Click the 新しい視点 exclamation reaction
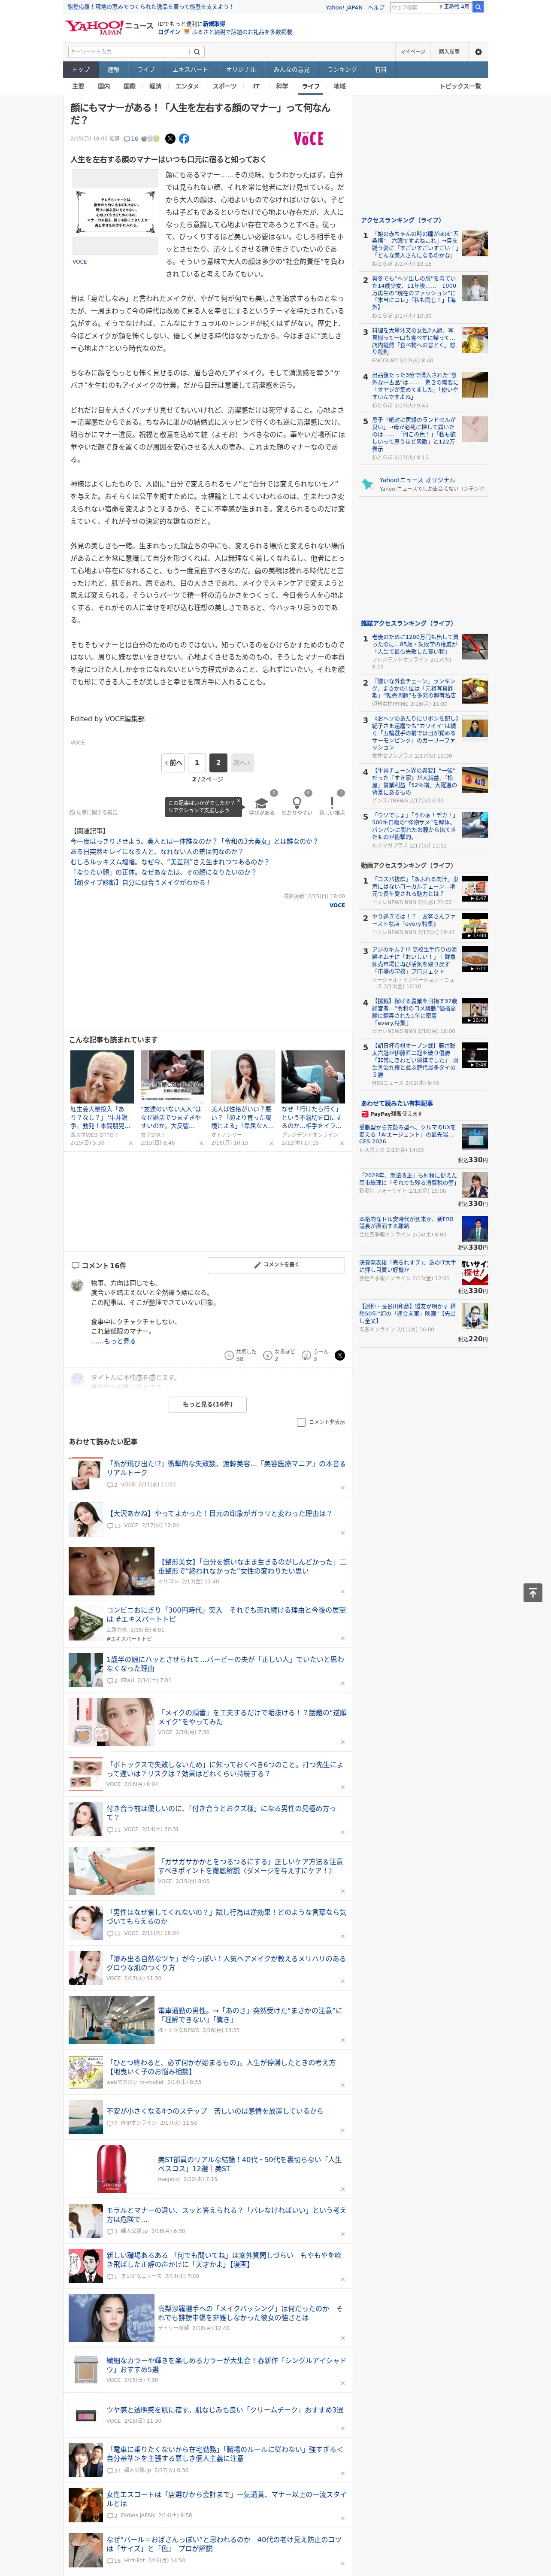Image resolution: width=551 pixels, height=2576 pixels. point(332,805)
